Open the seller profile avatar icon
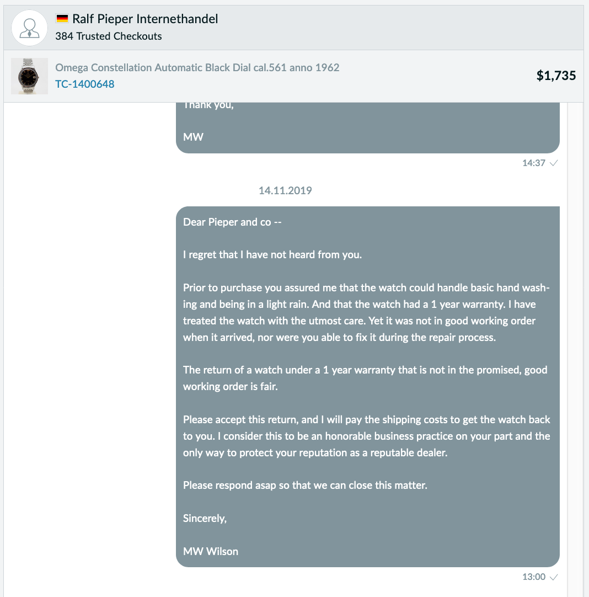The height and width of the screenshot is (597, 589). (x=29, y=28)
